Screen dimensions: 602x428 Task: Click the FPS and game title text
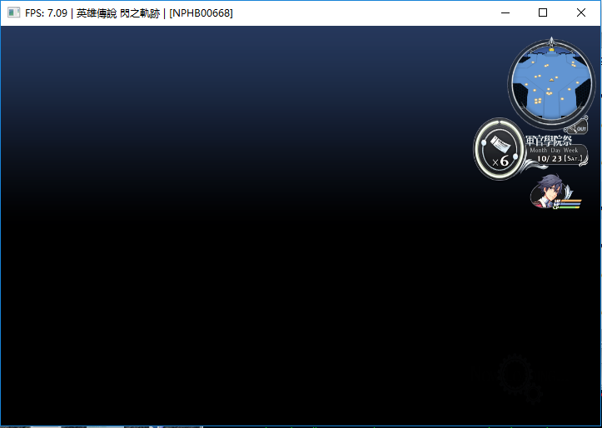[x=128, y=13]
